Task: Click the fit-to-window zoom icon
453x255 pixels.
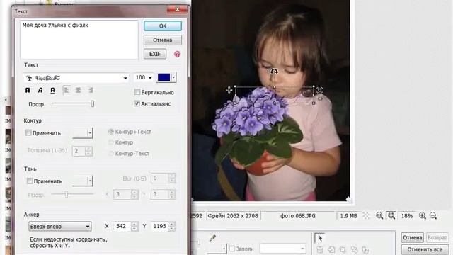Action: (391, 215)
